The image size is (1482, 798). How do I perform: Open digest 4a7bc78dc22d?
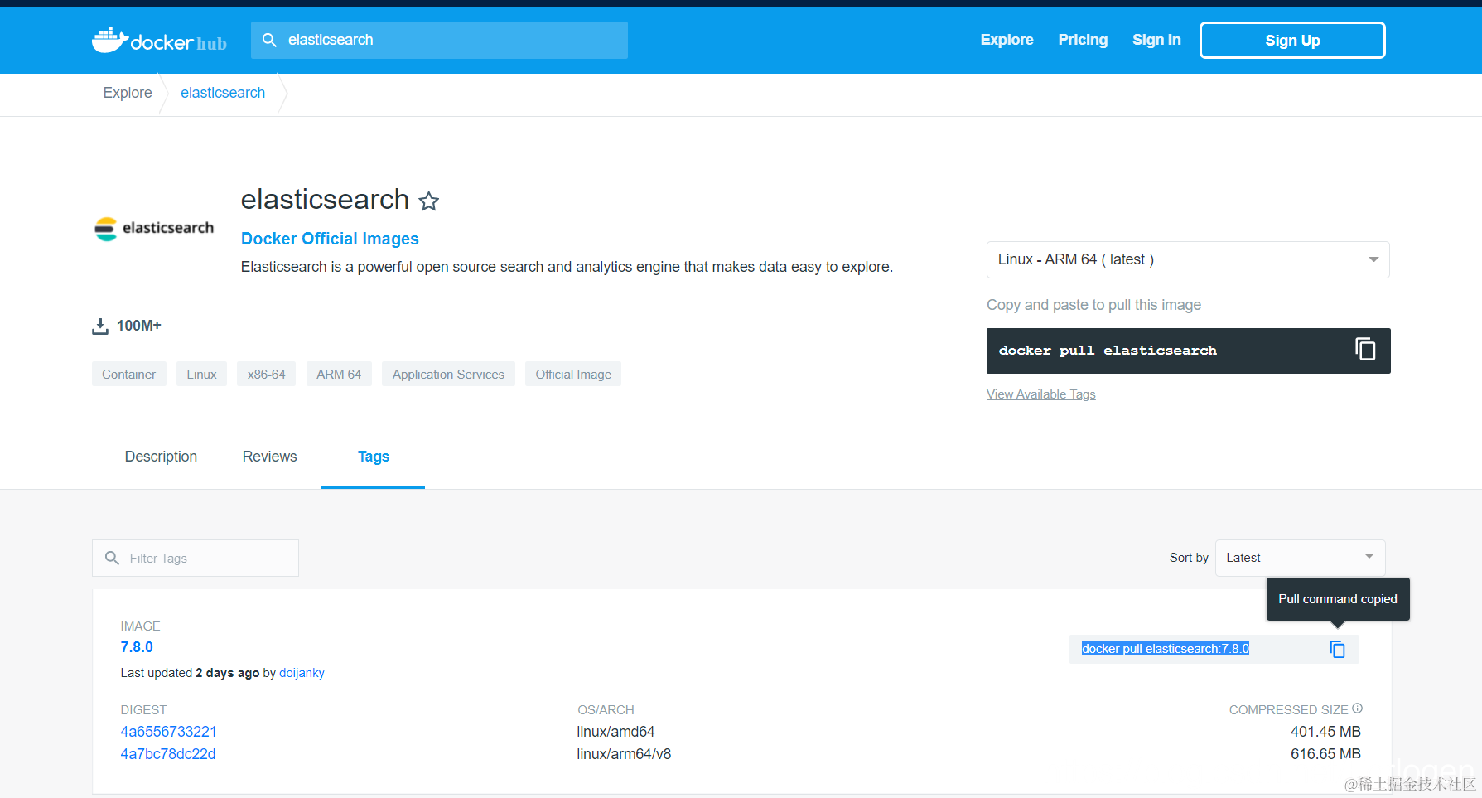coord(168,754)
